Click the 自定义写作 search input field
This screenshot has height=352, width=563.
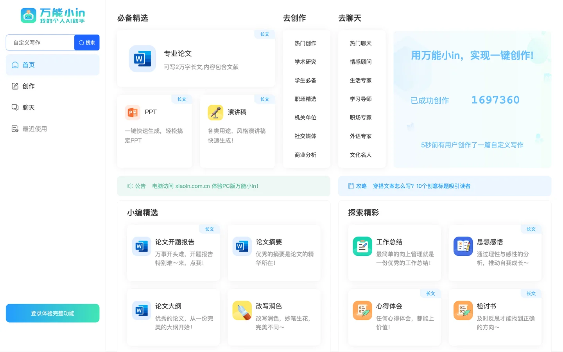tap(40, 43)
